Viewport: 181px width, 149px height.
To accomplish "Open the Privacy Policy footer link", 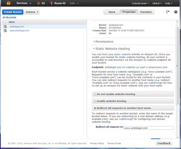I will point(97,144).
